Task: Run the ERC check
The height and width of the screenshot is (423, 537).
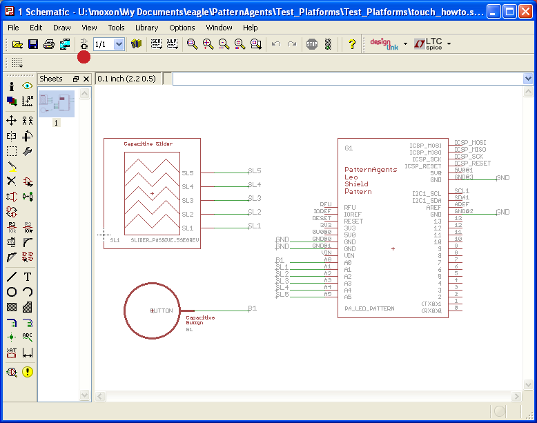Action: (12, 372)
